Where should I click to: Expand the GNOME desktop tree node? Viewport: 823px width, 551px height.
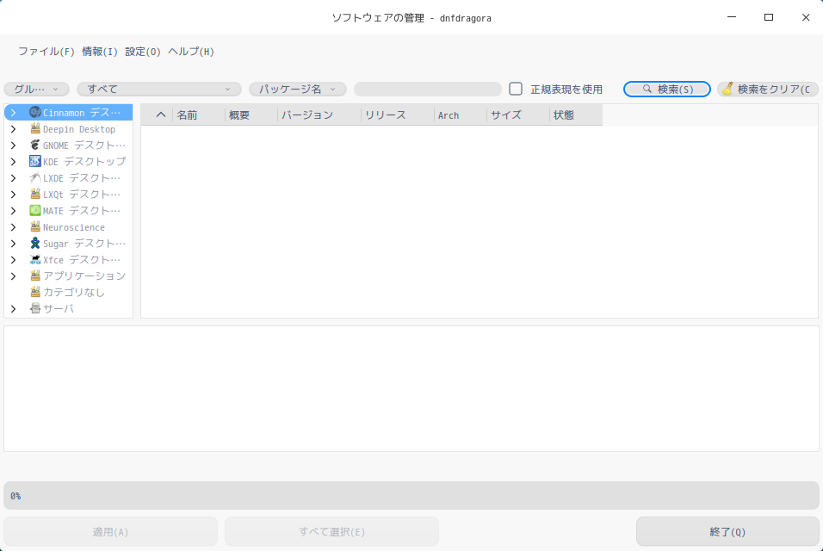tap(14, 145)
